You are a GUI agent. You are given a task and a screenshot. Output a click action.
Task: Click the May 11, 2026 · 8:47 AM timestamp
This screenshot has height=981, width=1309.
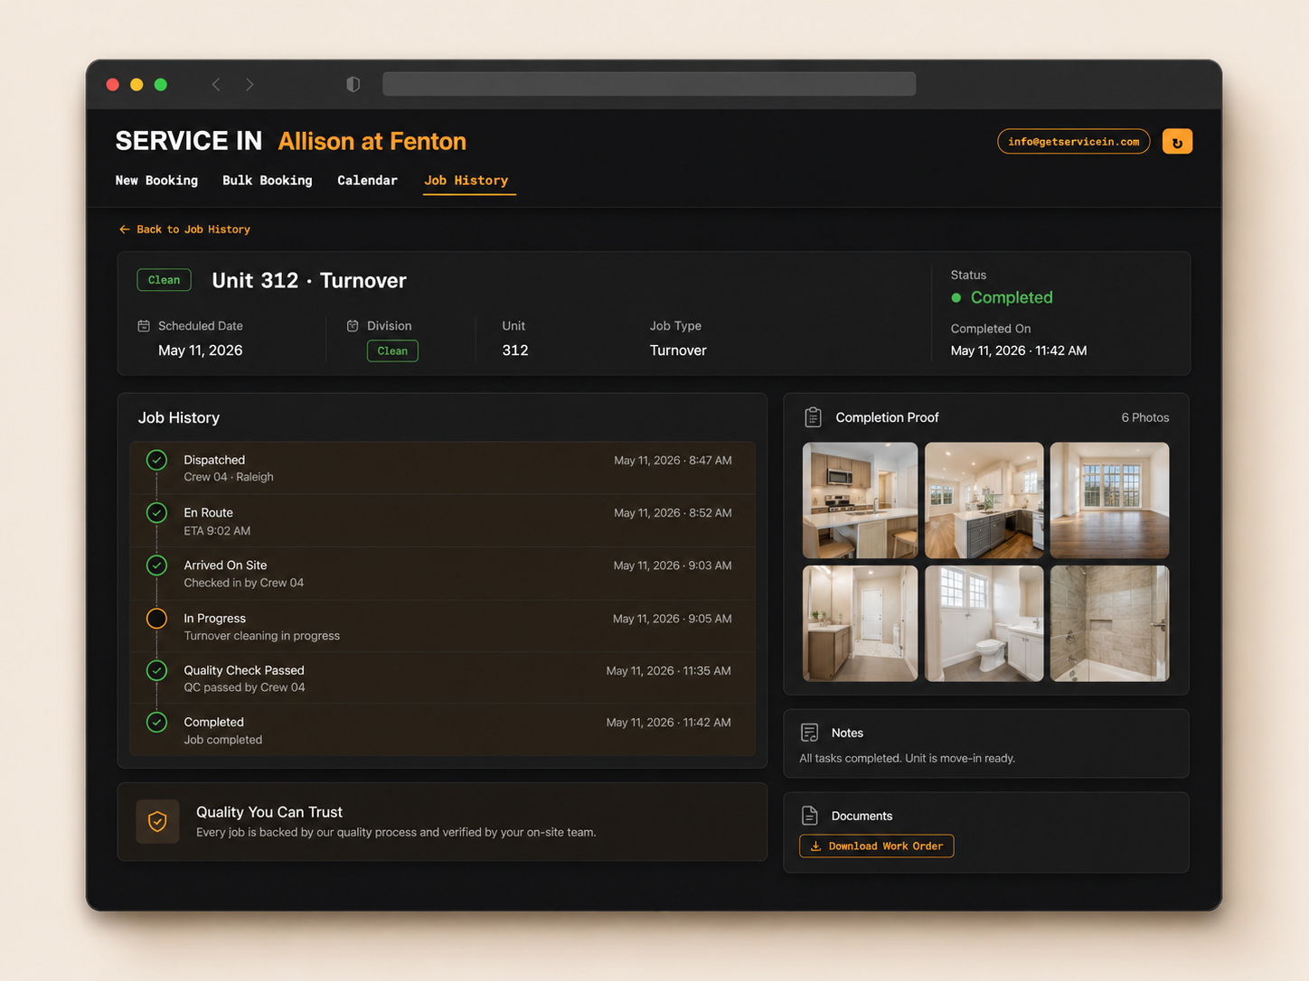[673, 461]
